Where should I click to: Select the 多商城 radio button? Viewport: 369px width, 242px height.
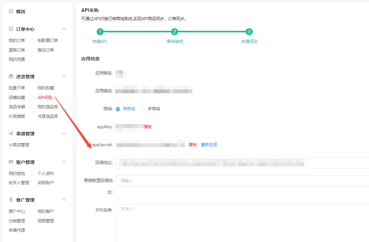(143, 109)
